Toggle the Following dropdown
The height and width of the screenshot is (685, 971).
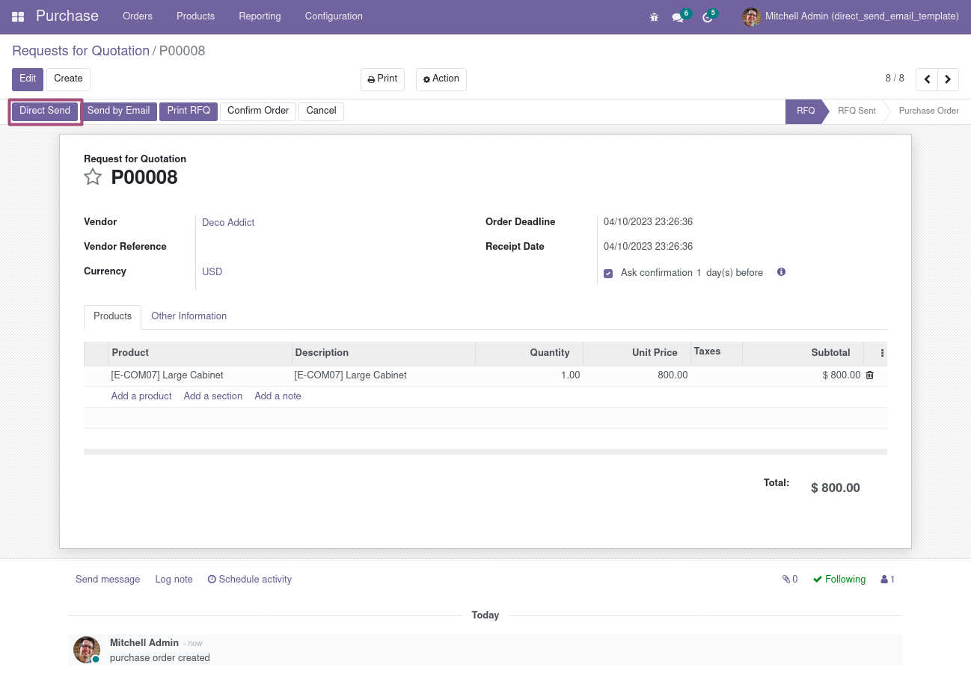839,580
